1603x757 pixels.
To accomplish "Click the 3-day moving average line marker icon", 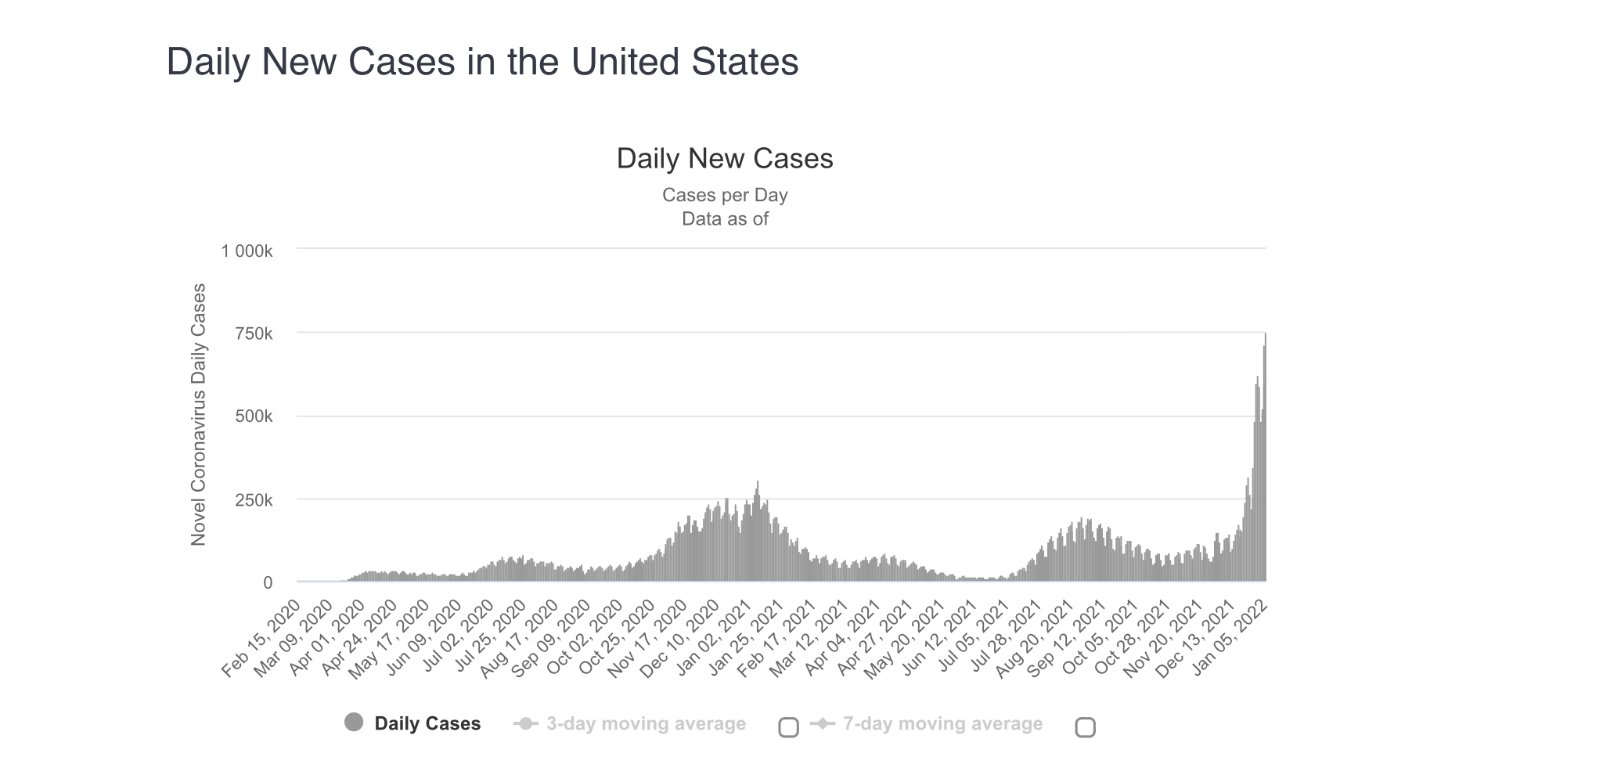I will click(525, 723).
